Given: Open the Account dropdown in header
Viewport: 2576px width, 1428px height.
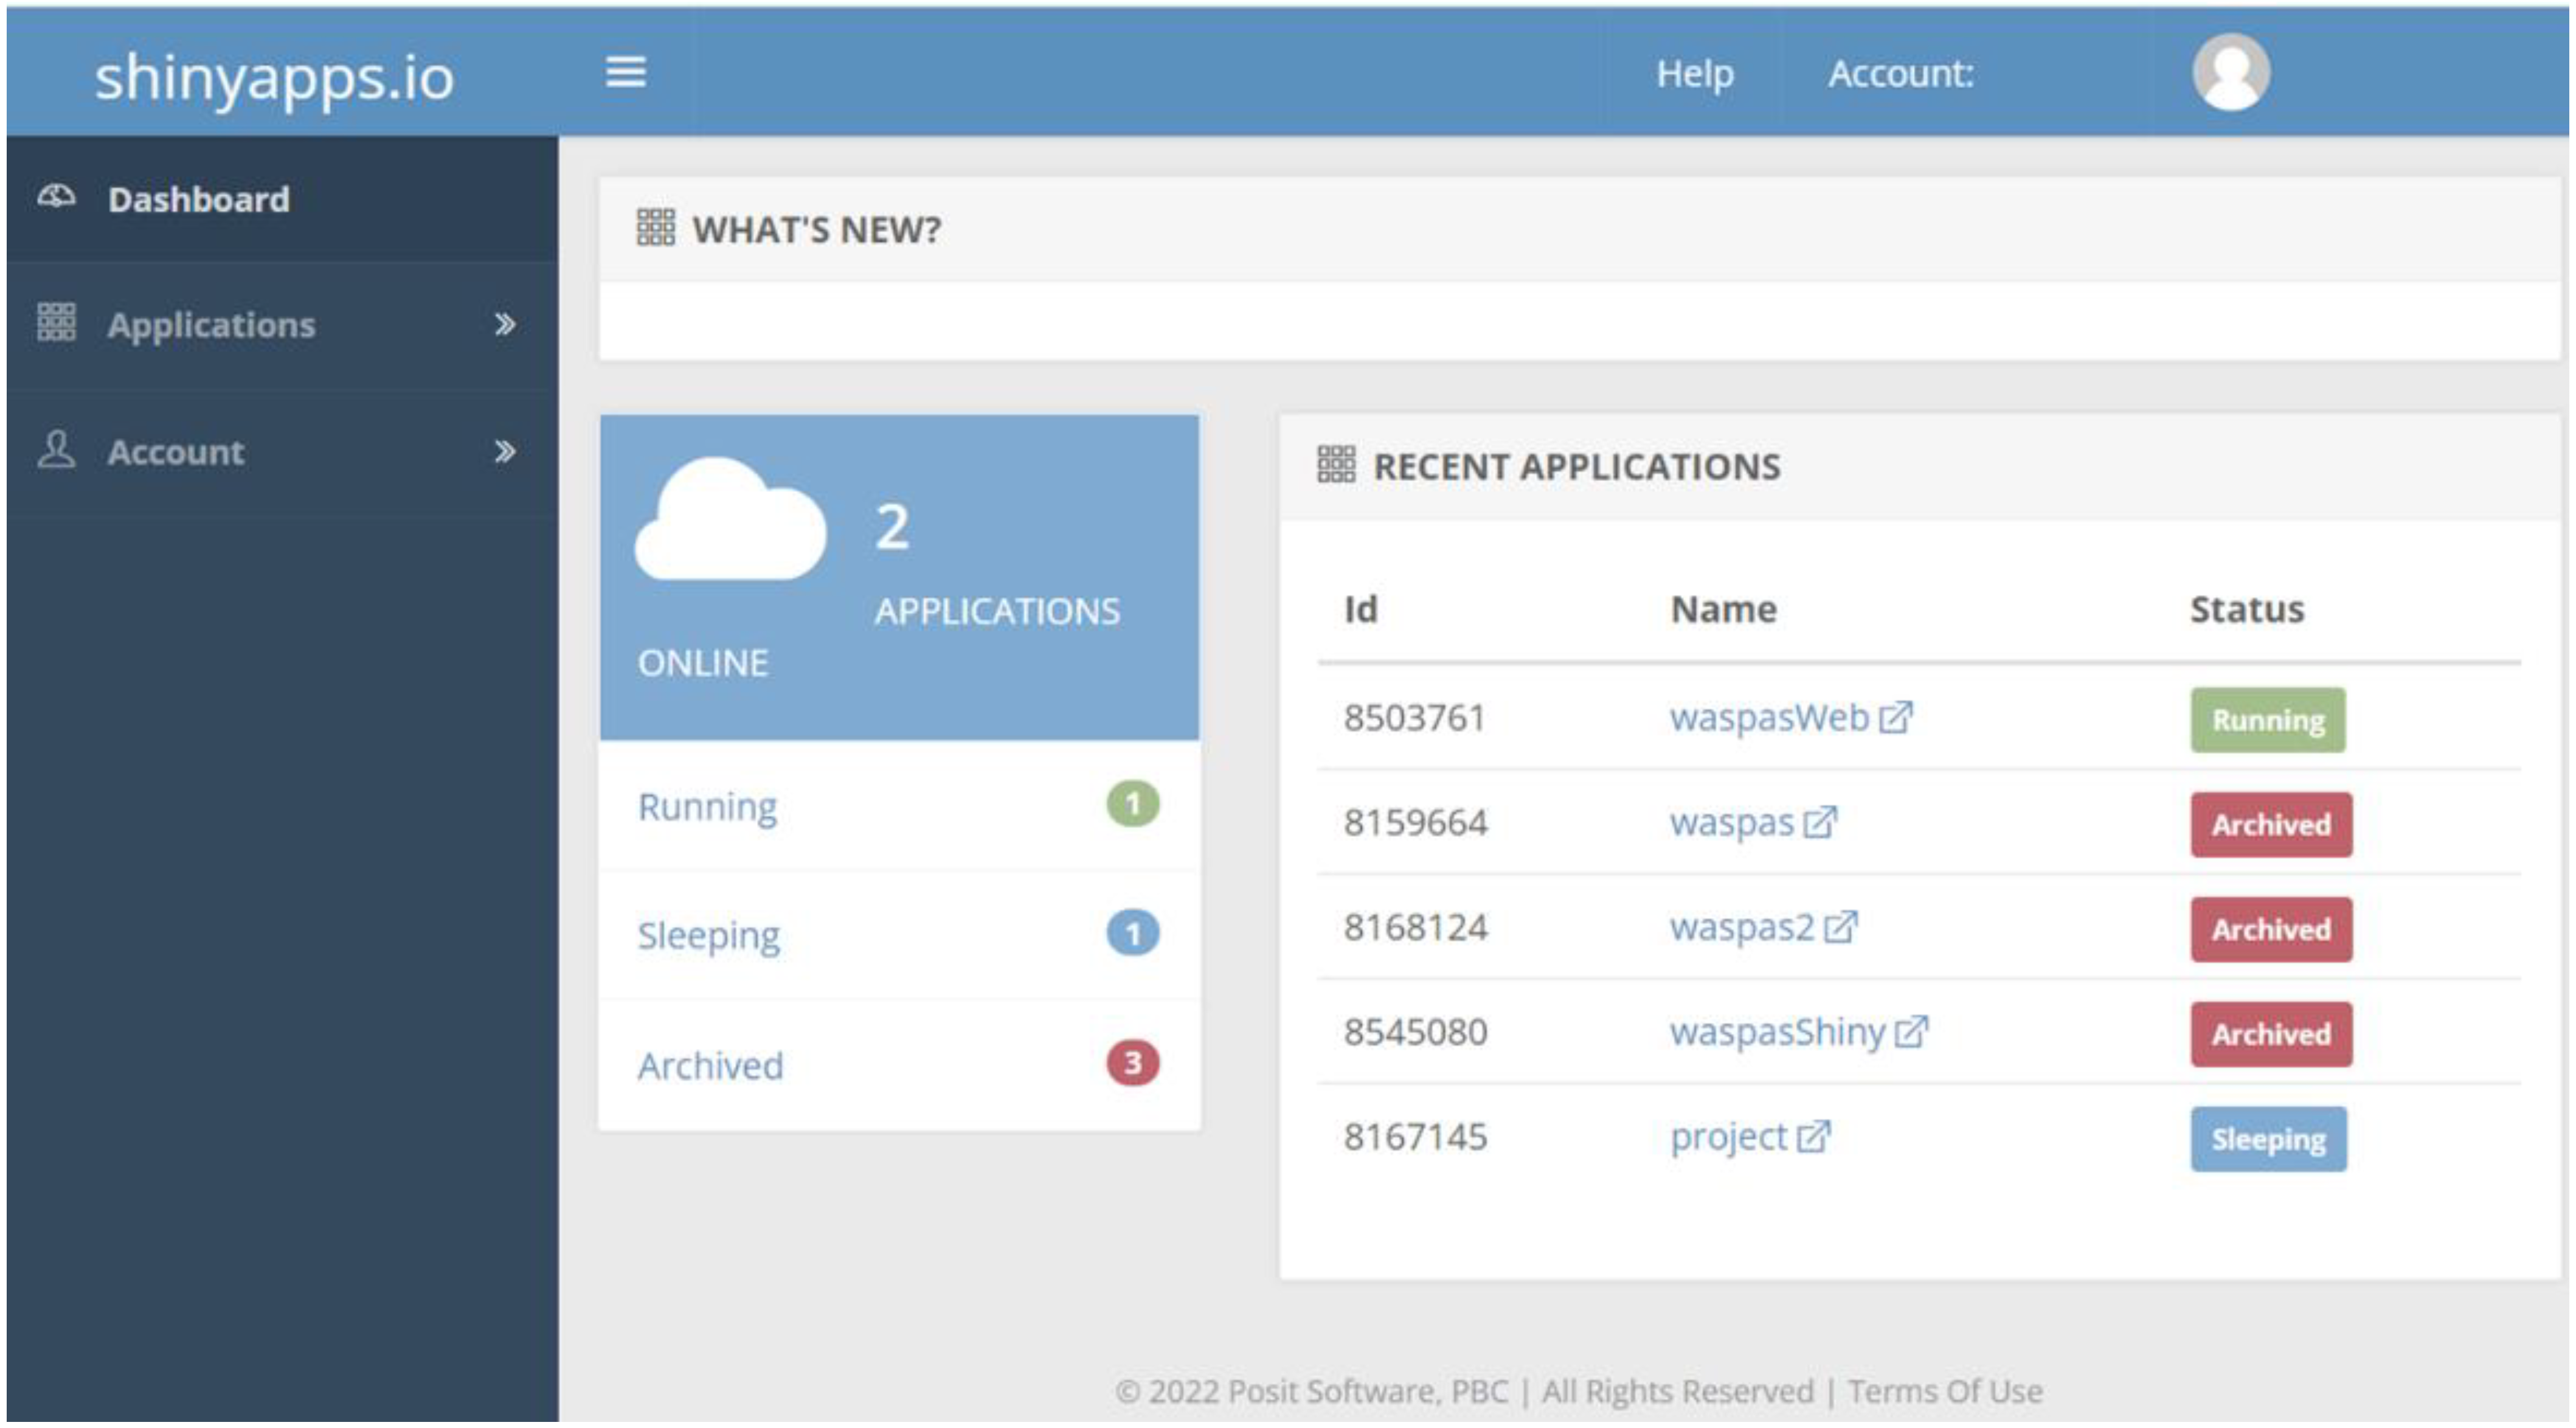Looking at the screenshot, I should point(1900,74).
